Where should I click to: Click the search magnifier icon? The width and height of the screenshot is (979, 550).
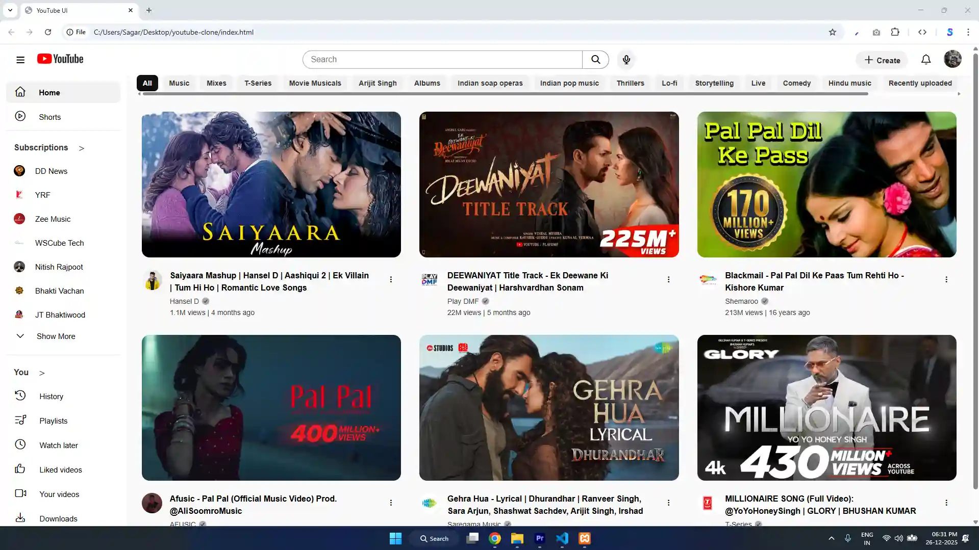pos(595,59)
